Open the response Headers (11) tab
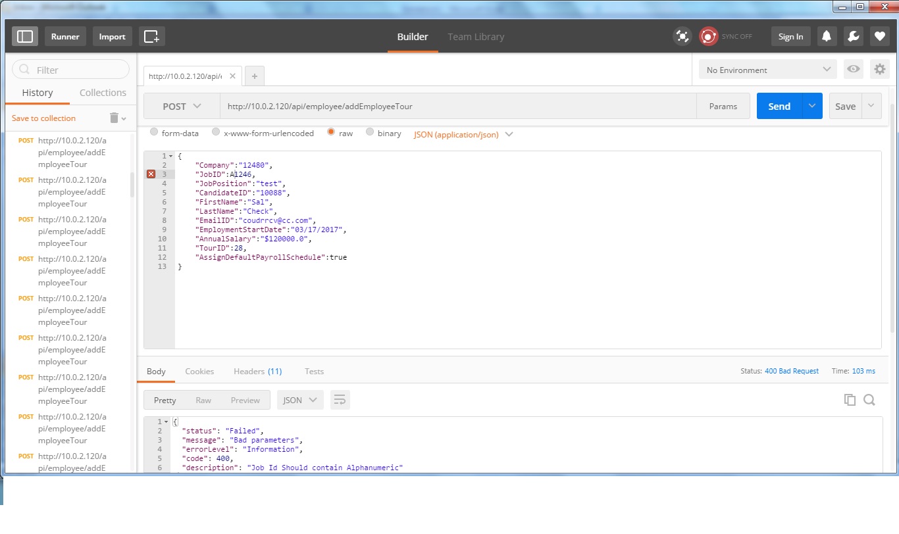This screenshot has width=899, height=534. (257, 372)
